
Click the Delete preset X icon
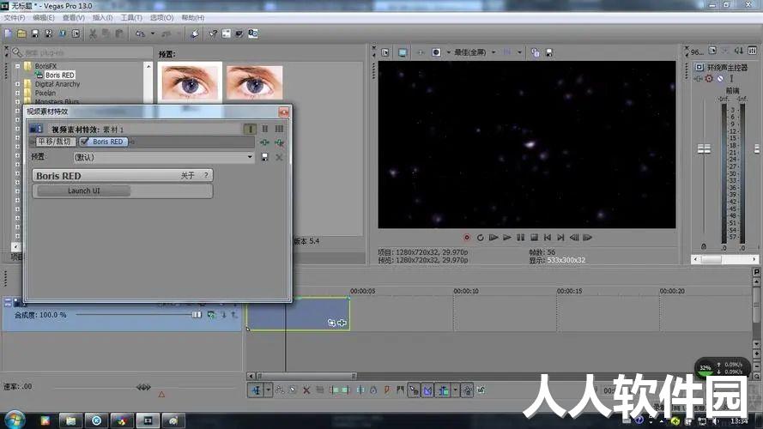(279, 157)
